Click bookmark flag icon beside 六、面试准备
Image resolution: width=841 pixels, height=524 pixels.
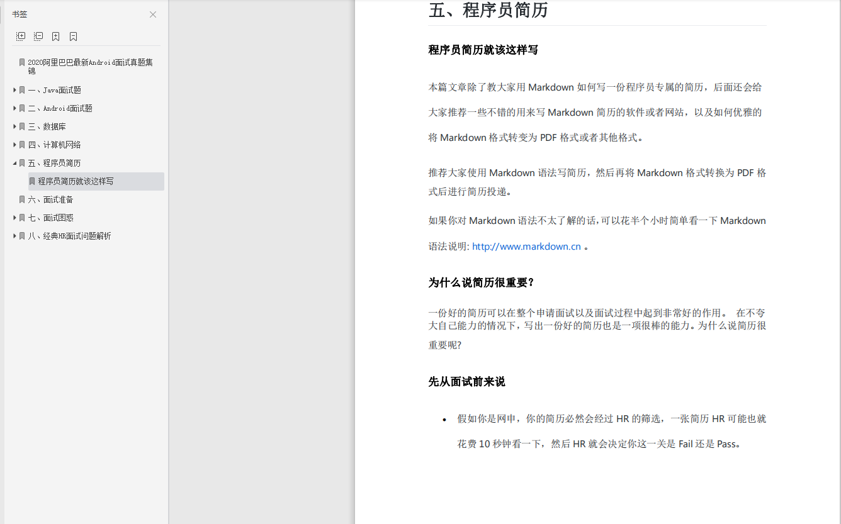pos(22,199)
